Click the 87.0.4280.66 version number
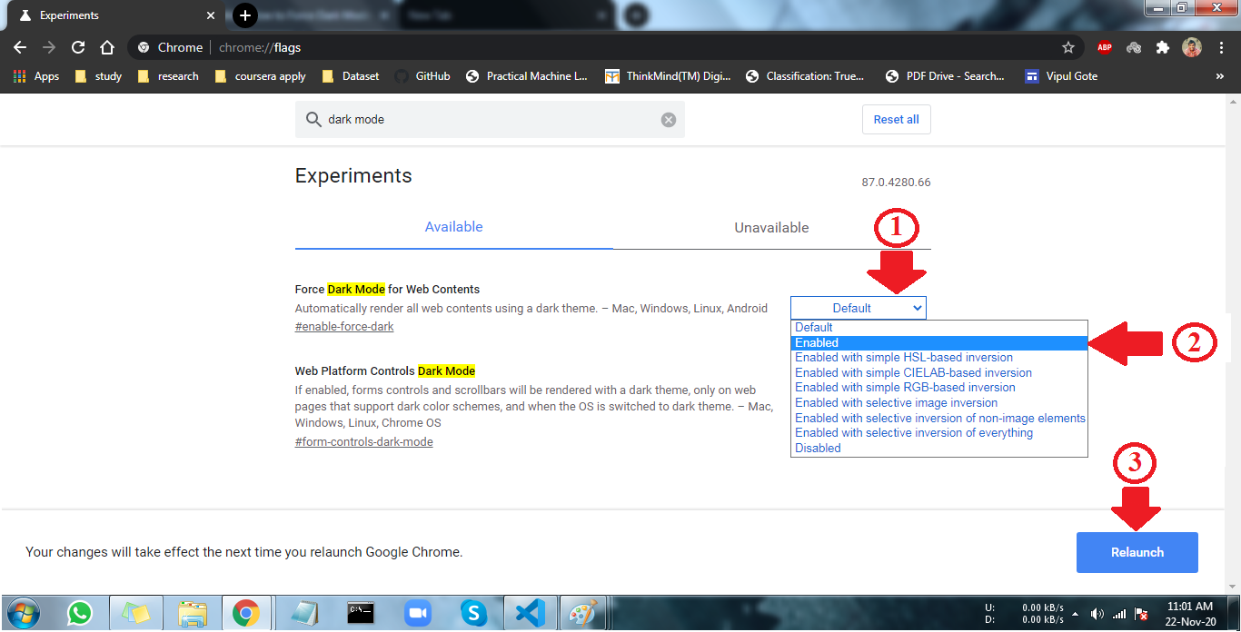Screen dimensions: 1241x632 click(896, 183)
